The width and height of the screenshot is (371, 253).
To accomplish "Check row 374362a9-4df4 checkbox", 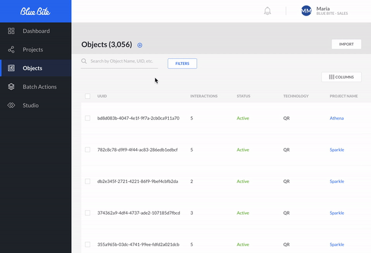I will point(88,213).
